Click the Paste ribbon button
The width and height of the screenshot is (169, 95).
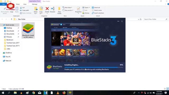tap(17, 10)
